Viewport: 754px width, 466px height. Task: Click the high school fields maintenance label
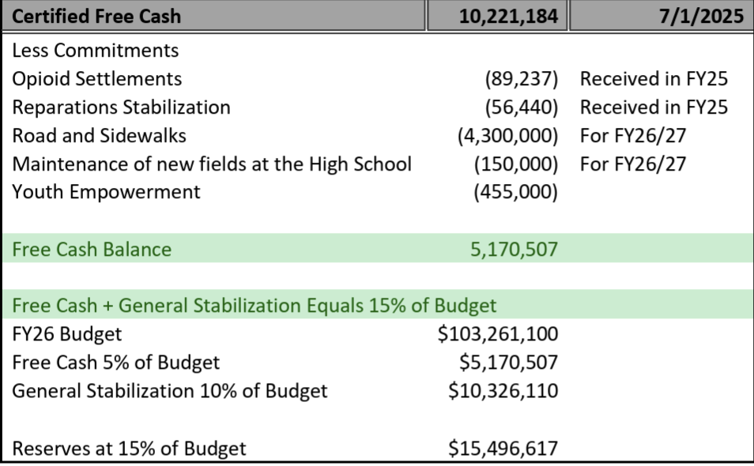[x=212, y=163]
